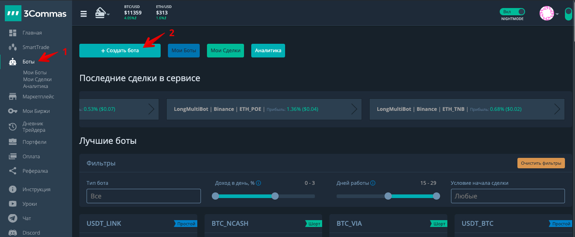This screenshot has width=575, height=237.
Task: Open BTC/USD price ticker
Action: [x=133, y=12]
